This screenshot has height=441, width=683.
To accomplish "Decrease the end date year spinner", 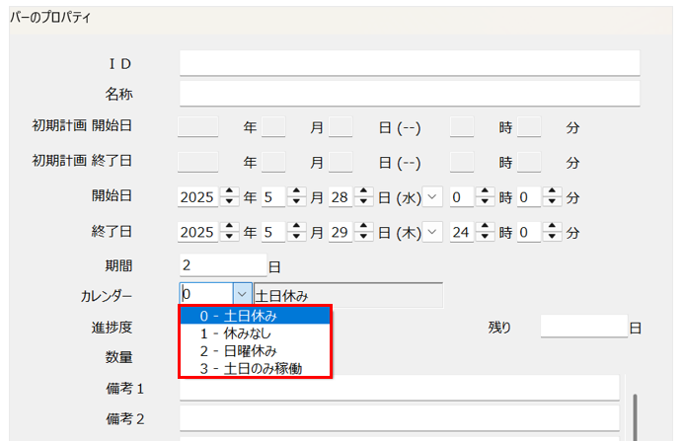I will click(229, 237).
